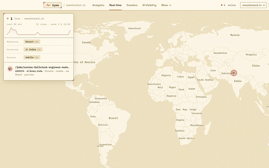
Task: Click the India flag icon in Countries
Action: click(27, 49)
